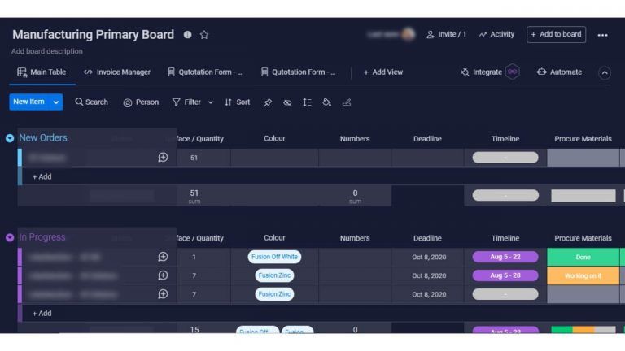Viewport: 625px width, 351px height.
Task: Click the pin columns icon
Action: point(268,102)
